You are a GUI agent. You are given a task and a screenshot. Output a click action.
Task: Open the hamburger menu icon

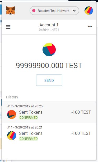coord(8,27)
